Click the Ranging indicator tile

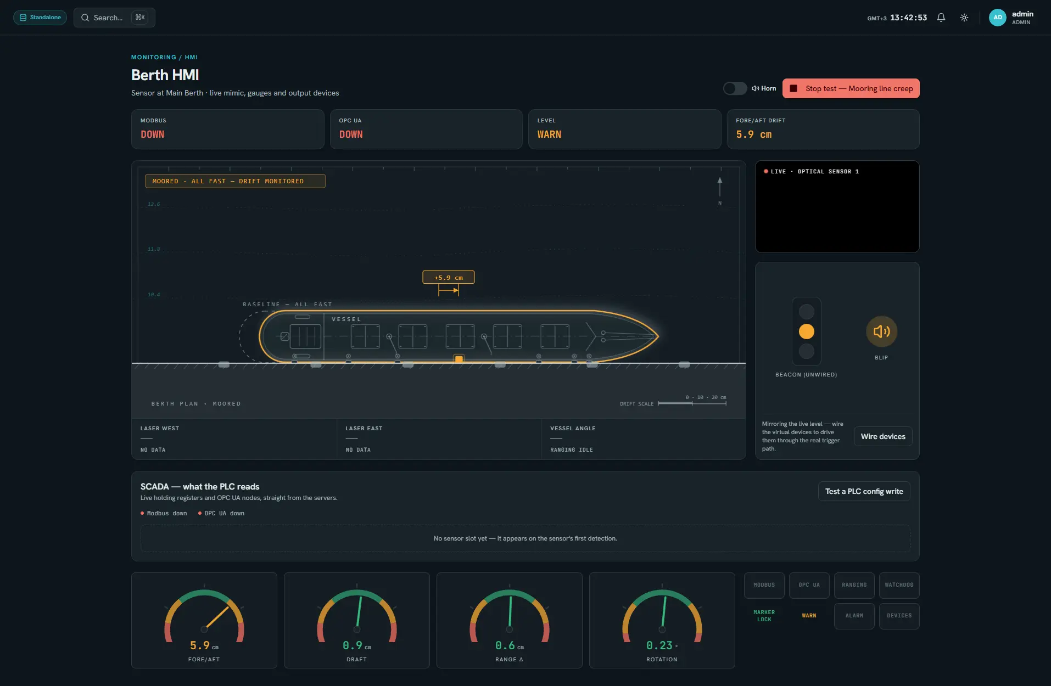pyautogui.click(x=854, y=585)
